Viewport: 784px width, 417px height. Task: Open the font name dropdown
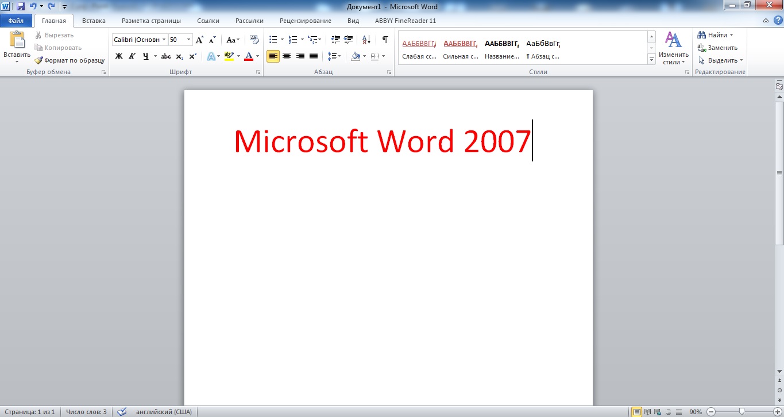[x=163, y=39]
